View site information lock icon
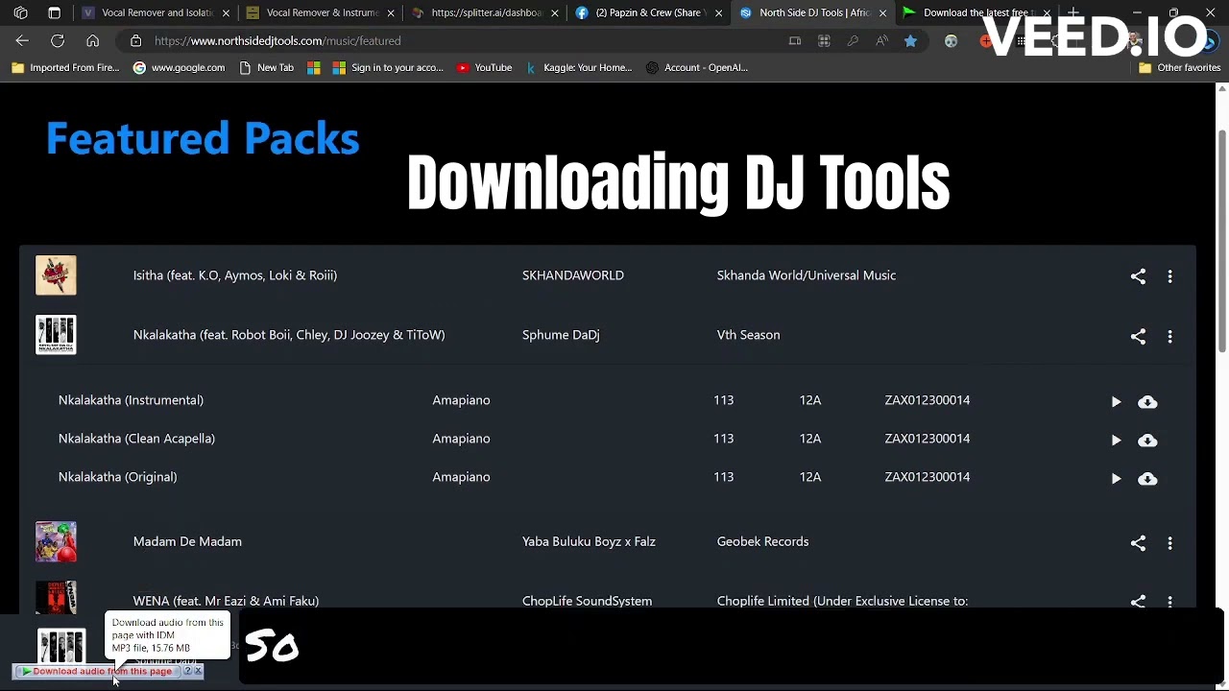The image size is (1229, 691). tap(135, 41)
